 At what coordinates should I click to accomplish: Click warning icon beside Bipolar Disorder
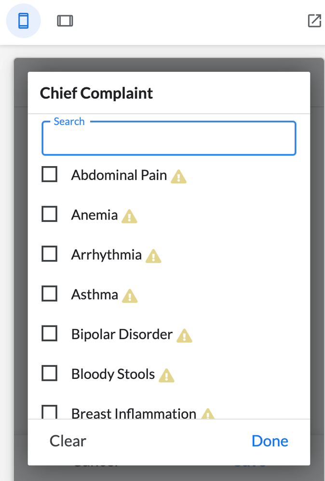pyautogui.click(x=184, y=336)
